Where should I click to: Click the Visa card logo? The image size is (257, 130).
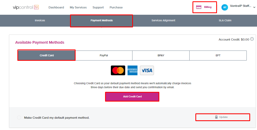tap(147, 71)
